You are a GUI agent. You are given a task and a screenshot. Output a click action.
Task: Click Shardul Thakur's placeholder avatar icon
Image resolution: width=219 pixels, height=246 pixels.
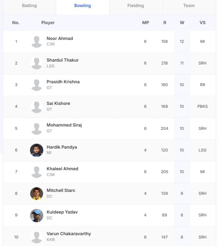(x=37, y=63)
